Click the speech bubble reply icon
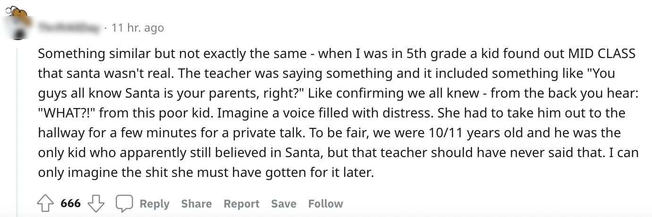 [124, 204]
